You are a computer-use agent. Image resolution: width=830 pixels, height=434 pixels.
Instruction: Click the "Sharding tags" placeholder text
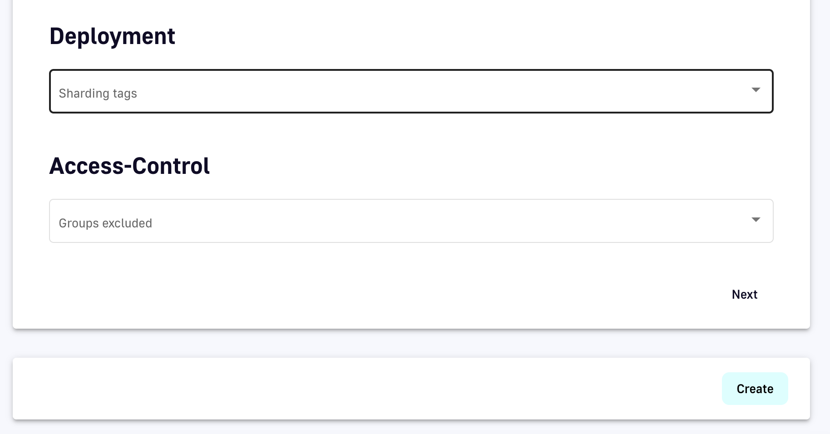98,94
